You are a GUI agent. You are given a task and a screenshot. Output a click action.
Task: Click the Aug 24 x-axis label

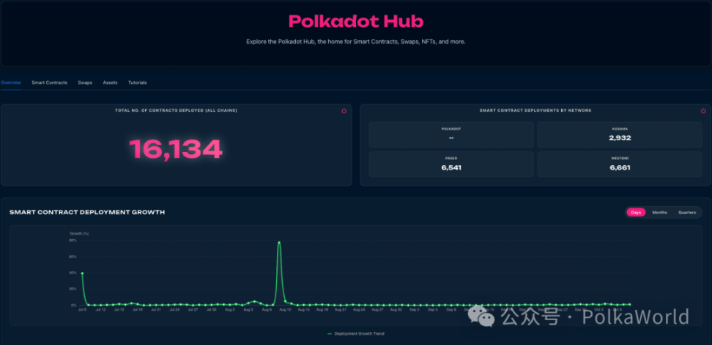(359, 310)
